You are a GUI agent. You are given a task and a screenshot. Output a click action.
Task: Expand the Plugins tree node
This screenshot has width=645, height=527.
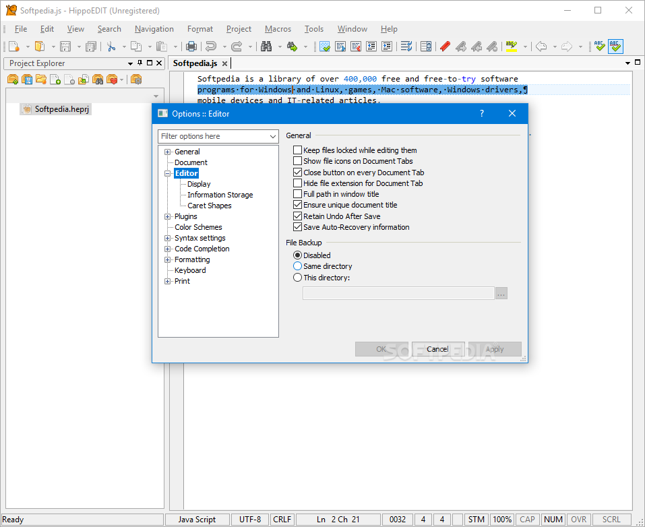(x=167, y=216)
